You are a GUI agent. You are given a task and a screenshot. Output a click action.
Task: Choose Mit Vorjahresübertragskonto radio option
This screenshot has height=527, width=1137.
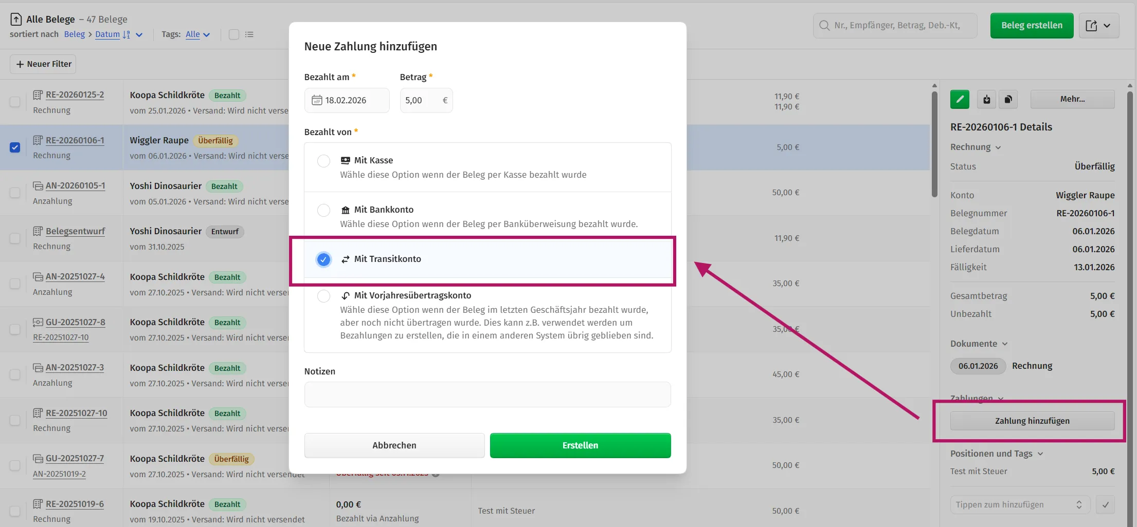(323, 296)
